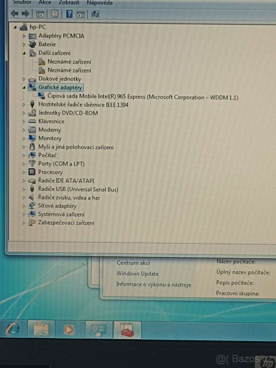Open Windows Explorer from the taskbar
Screen dimensions: 276x368
[x=41, y=329]
